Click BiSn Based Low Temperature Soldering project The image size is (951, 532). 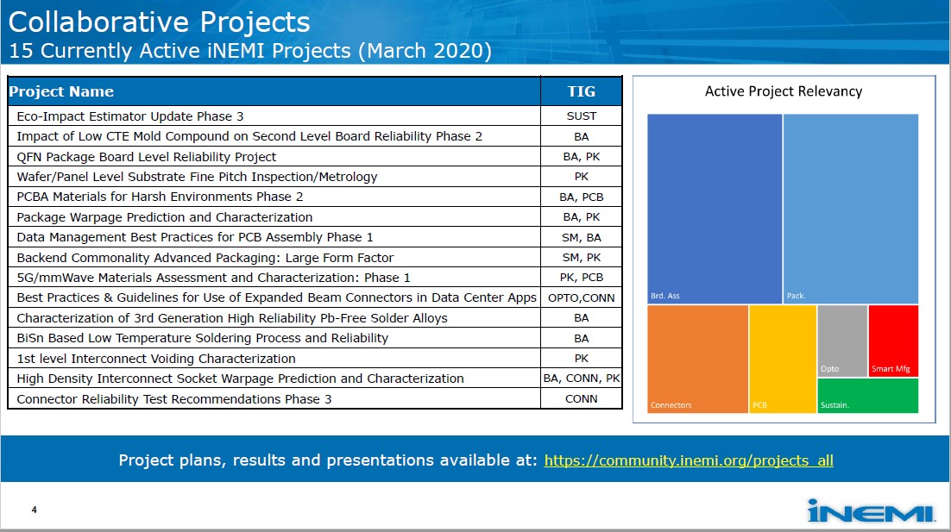203,338
